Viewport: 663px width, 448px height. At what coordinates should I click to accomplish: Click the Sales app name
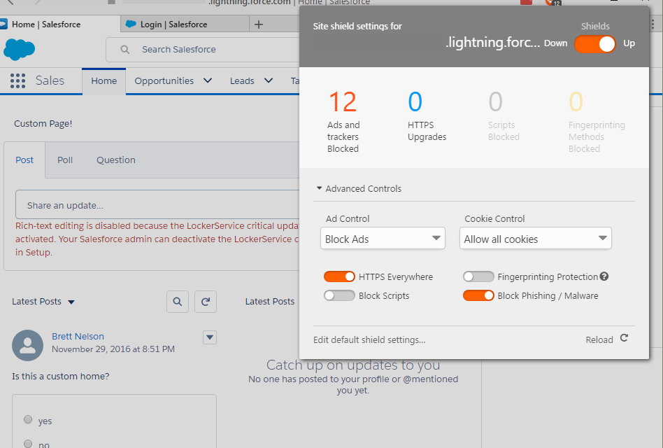pyautogui.click(x=50, y=80)
